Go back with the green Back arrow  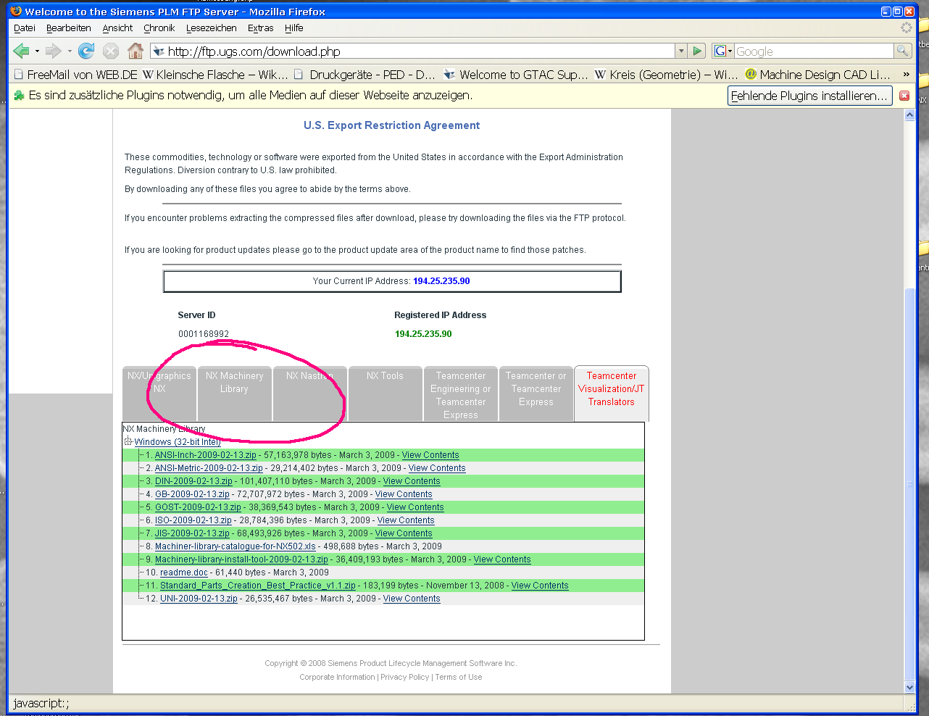click(x=21, y=51)
